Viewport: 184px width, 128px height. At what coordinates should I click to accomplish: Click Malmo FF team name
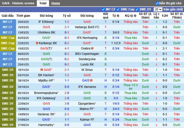86,109
